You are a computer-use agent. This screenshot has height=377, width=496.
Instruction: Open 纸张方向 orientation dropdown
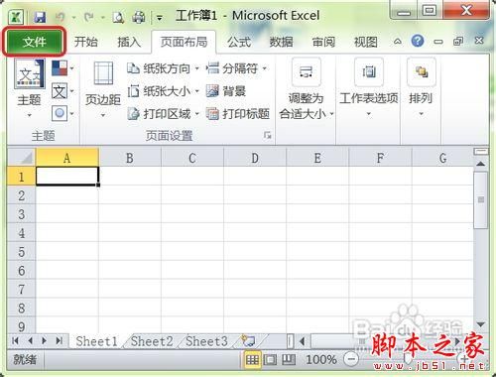click(x=164, y=68)
